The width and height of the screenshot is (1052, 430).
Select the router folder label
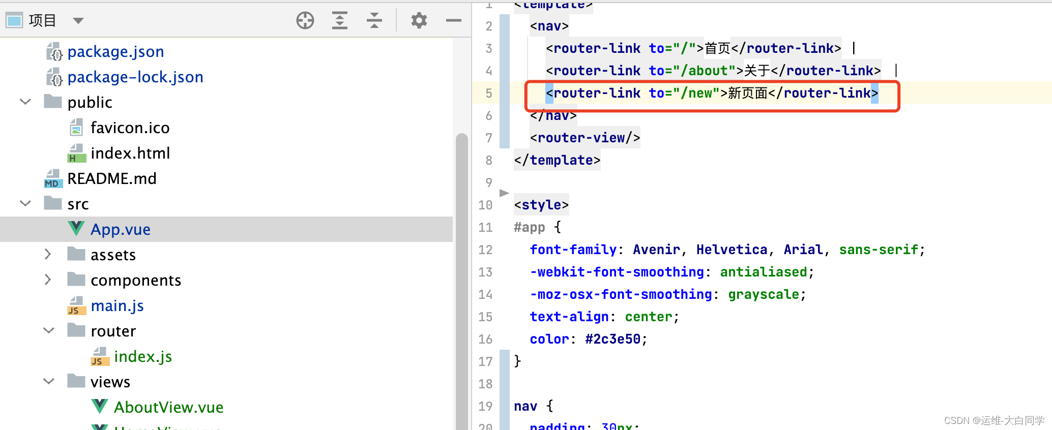113,331
